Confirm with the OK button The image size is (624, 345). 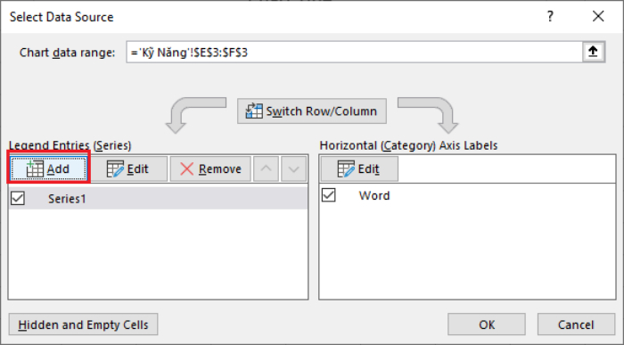(487, 324)
